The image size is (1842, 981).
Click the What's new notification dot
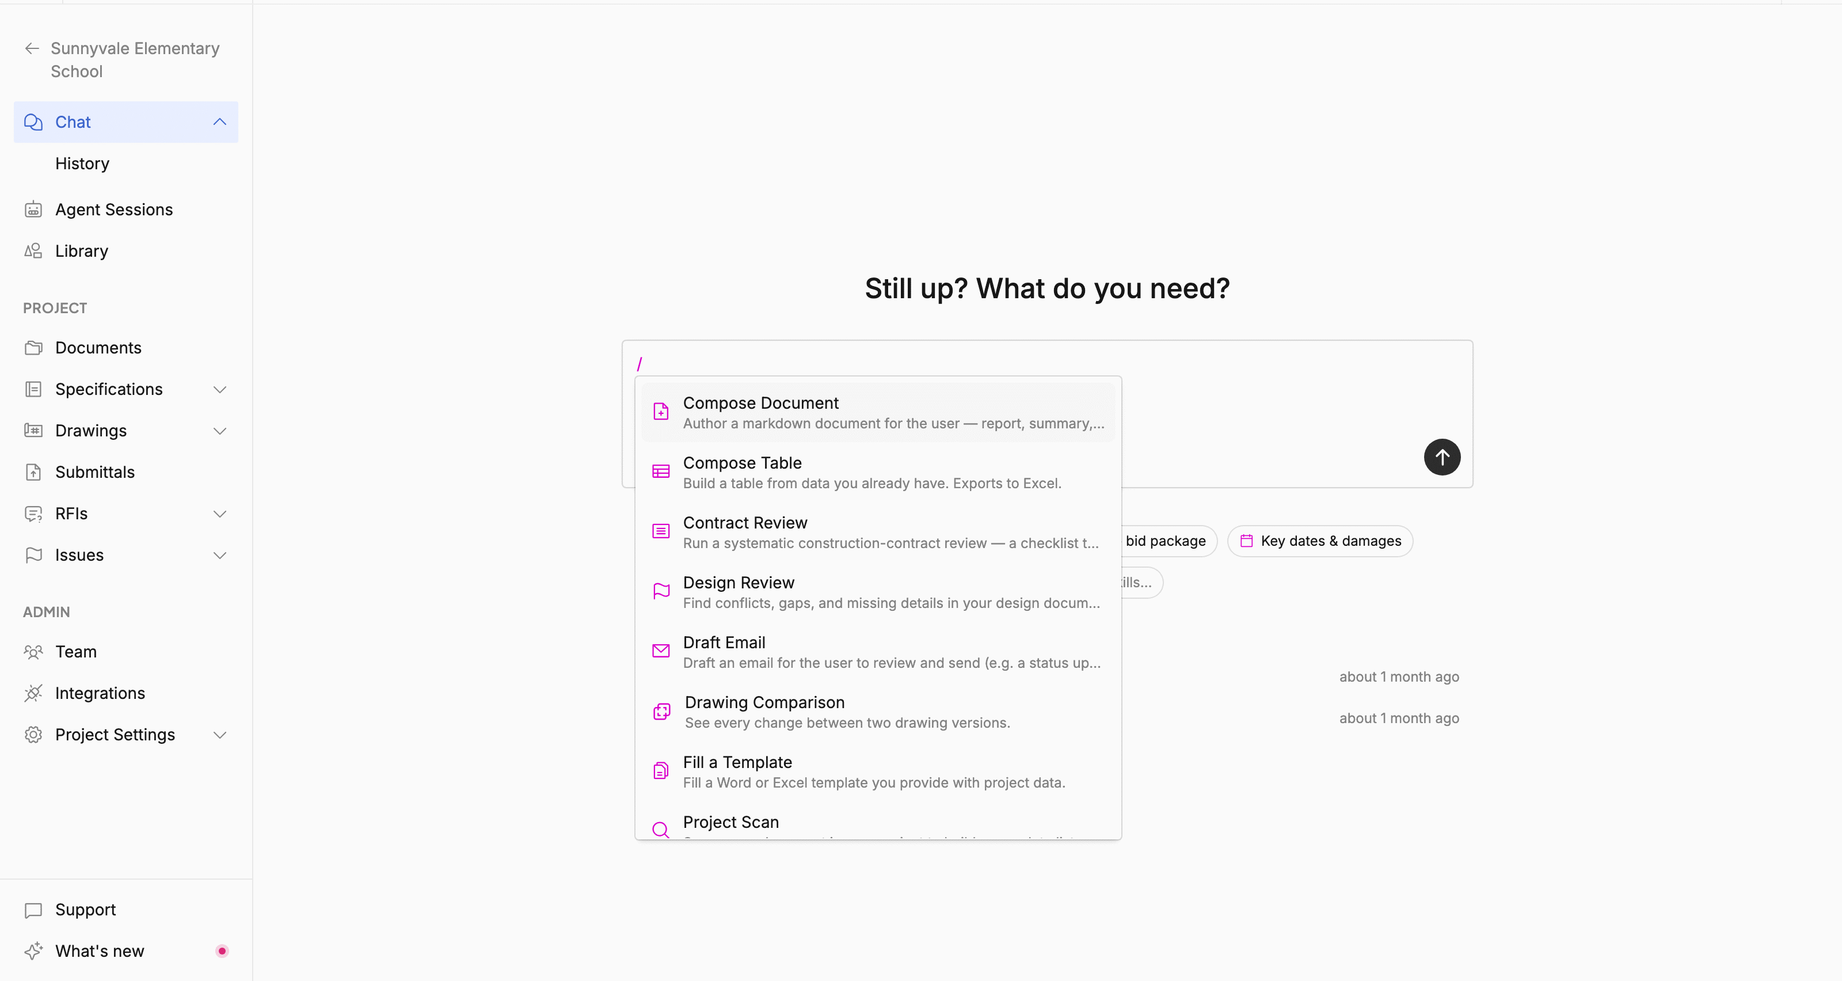(x=222, y=951)
